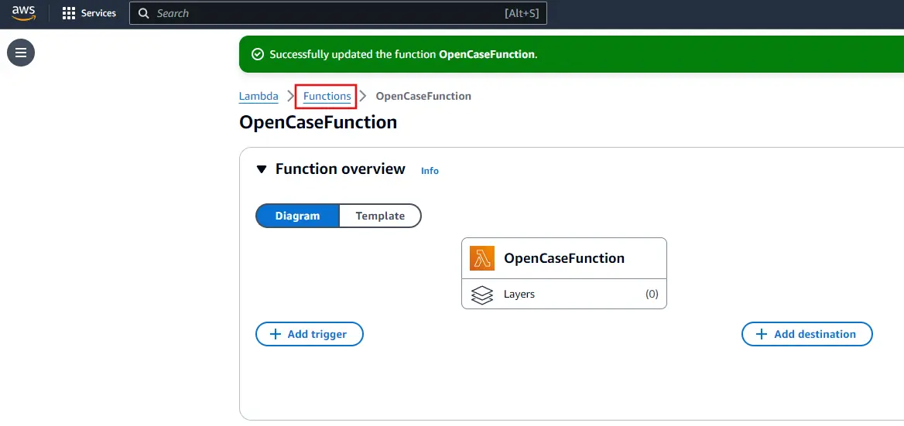Screen dimensions: 904x426
Task: Click the Layers stack icon
Action: (482, 295)
